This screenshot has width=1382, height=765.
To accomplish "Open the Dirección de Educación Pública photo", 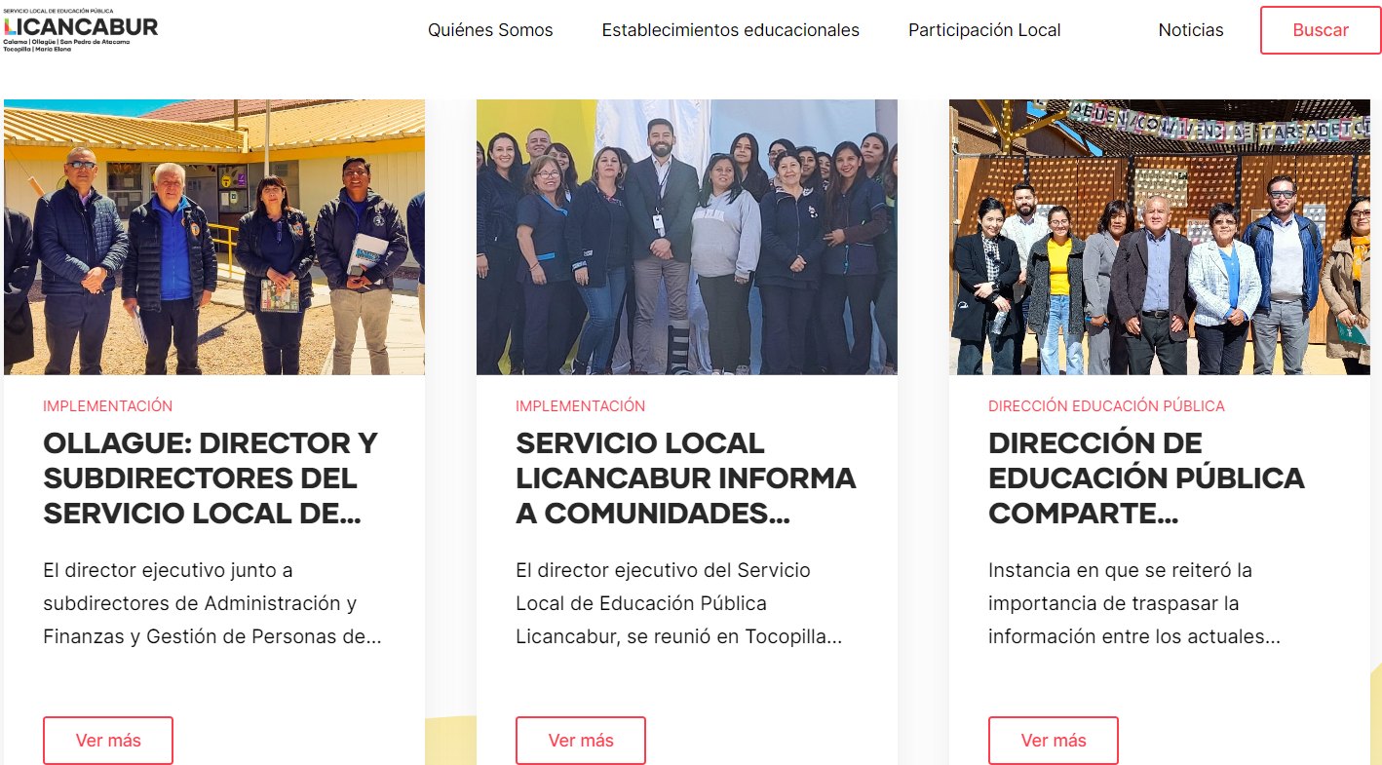I will (1160, 237).
